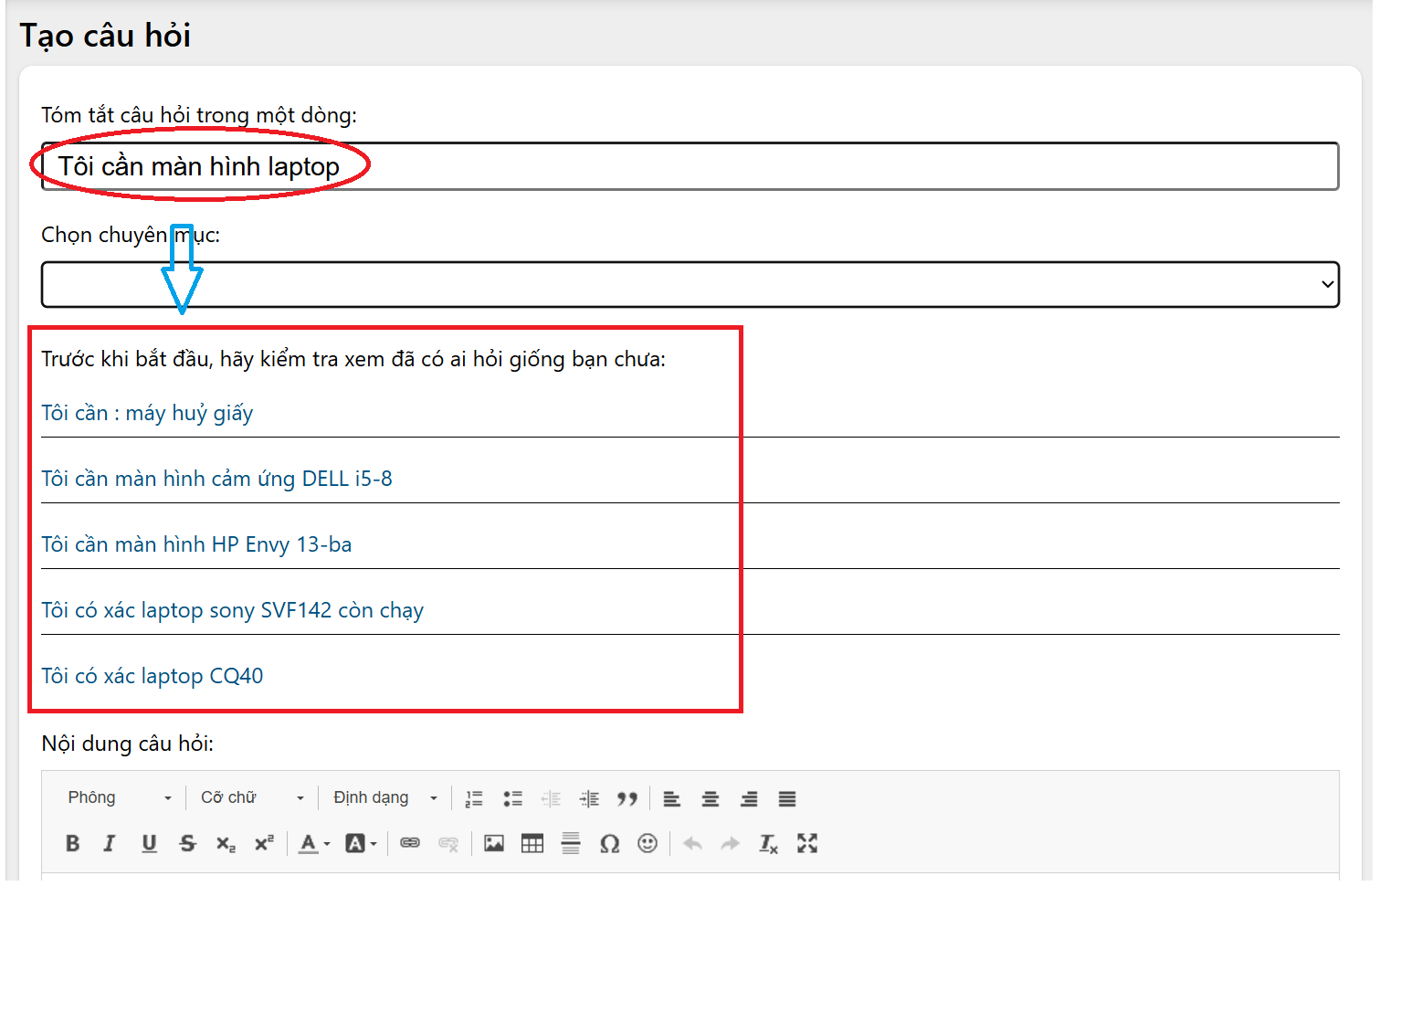Toggle bold formatting in the editor
Screen dimensions: 1411x1034
click(73, 843)
